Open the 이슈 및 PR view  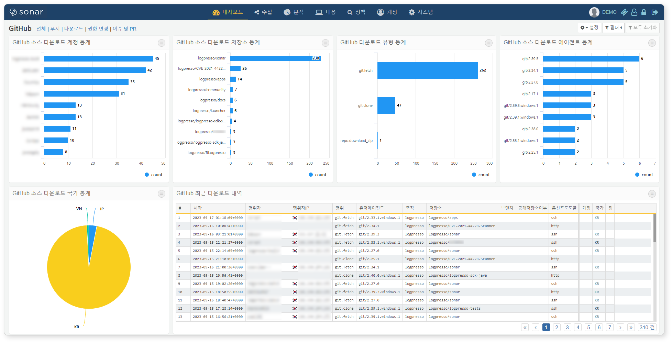pyautogui.click(x=124, y=29)
